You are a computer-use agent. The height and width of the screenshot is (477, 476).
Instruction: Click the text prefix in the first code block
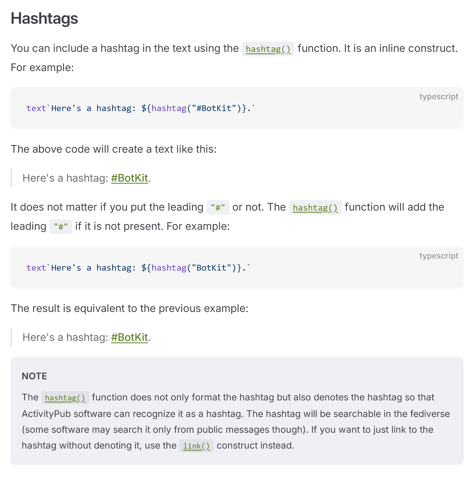36,108
